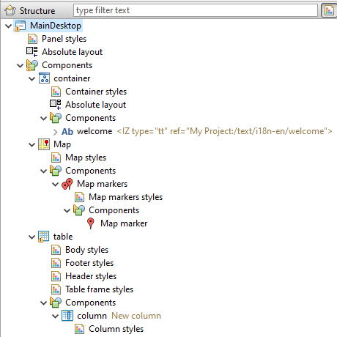The height and width of the screenshot is (337, 337).
Task: Collapse the table node
Action: tap(32, 237)
